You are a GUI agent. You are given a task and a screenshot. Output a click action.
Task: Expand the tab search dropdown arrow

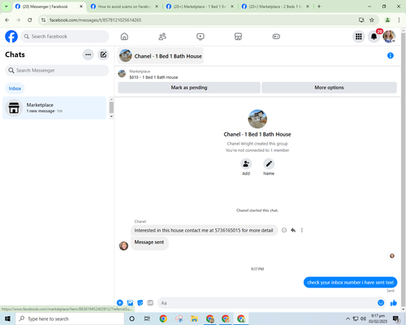pos(6,6)
